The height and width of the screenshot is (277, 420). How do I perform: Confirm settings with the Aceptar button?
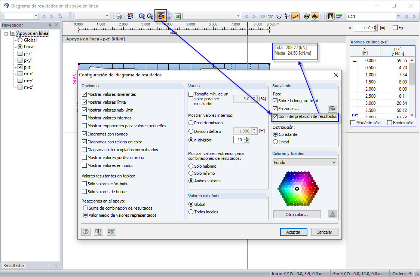(x=294, y=232)
